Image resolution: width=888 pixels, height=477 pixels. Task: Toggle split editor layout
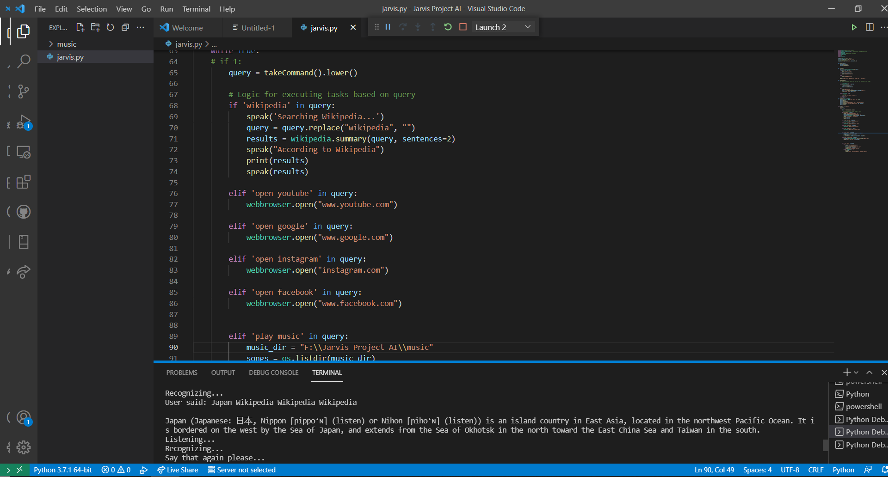pyautogui.click(x=870, y=27)
